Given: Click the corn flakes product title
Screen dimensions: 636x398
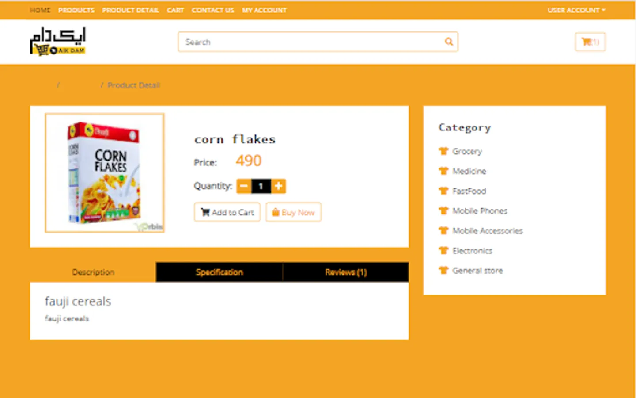Looking at the screenshot, I should (235, 139).
